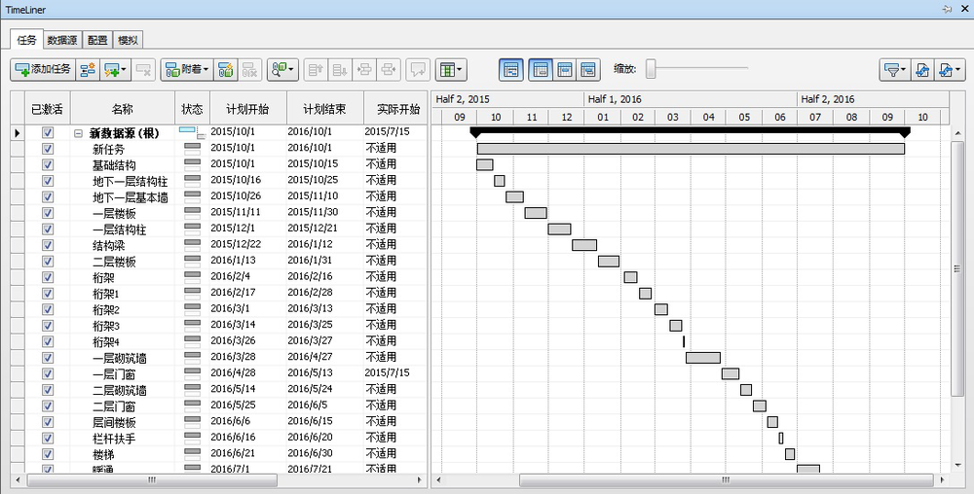Open the find items dropdown
This screenshot has height=494, width=974.
pyautogui.click(x=283, y=70)
